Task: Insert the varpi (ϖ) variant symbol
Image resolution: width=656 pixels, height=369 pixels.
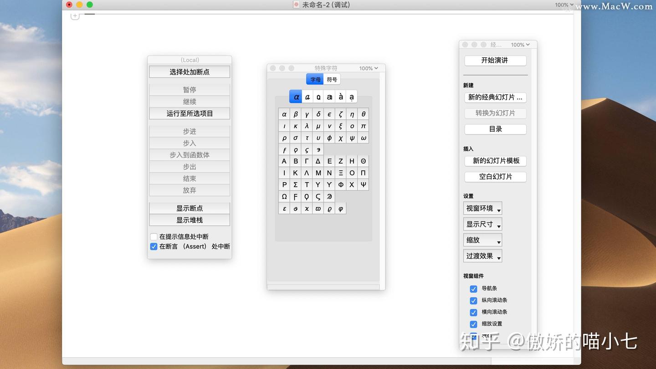Action: coord(318,209)
